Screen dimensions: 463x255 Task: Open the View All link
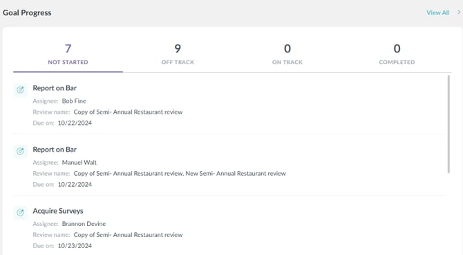(x=437, y=12)
